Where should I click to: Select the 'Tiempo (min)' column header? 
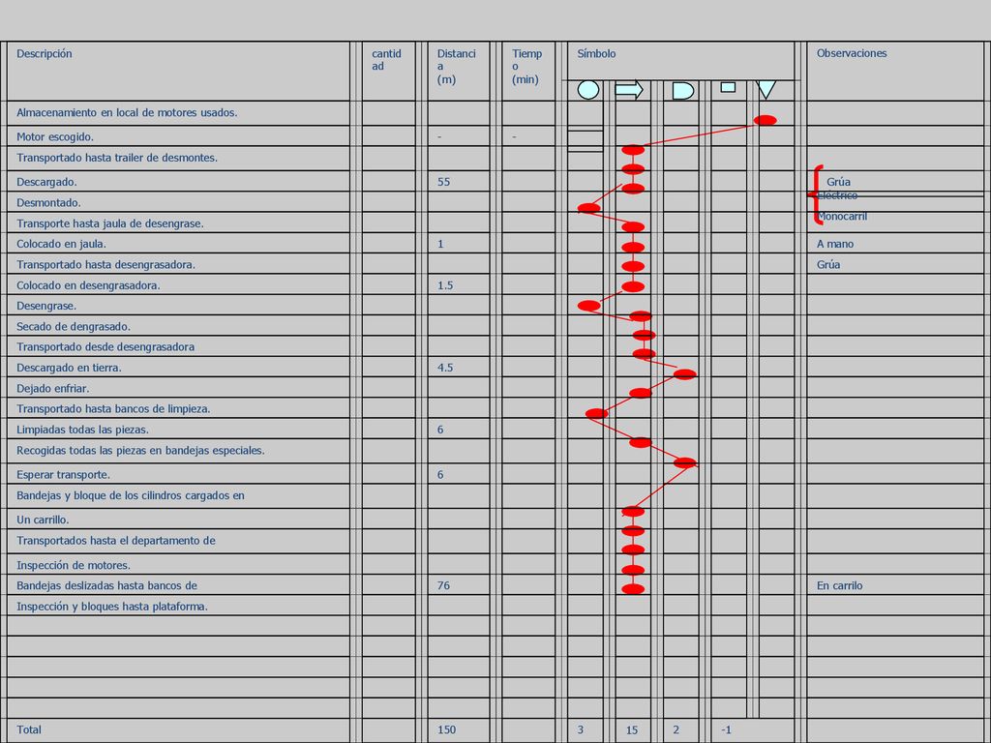[526, 67]
